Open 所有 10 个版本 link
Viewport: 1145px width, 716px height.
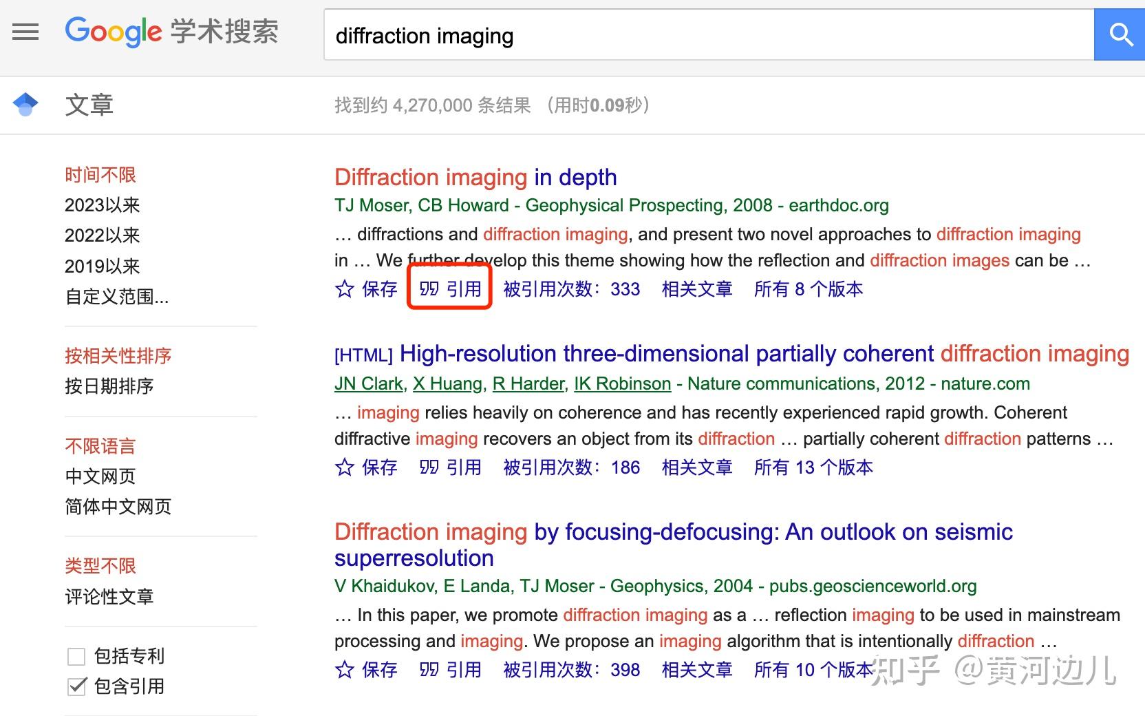click(x=813, y=669)
